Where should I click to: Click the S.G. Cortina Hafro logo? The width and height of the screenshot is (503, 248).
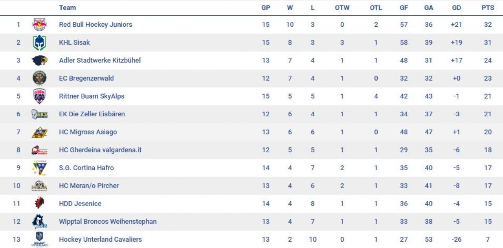[x=39, y=168]
